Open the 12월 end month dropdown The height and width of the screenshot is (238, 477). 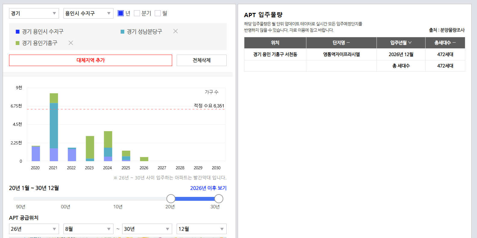[x=202, y=229]
